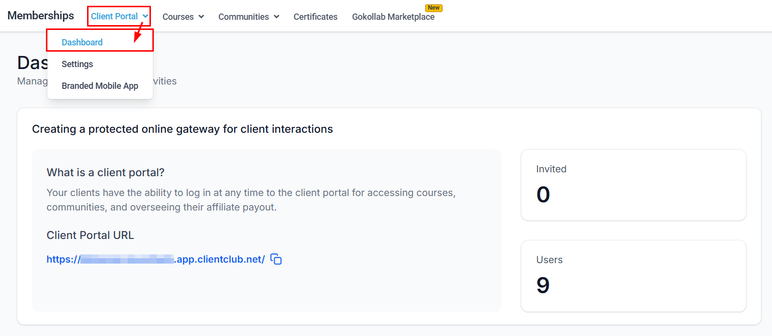Click the Courses tab label
Viewport: 772px width, 336px height.
pyautogui.click(x=178, y=17)
